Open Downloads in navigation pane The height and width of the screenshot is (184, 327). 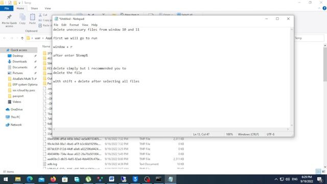coord(19,61)
